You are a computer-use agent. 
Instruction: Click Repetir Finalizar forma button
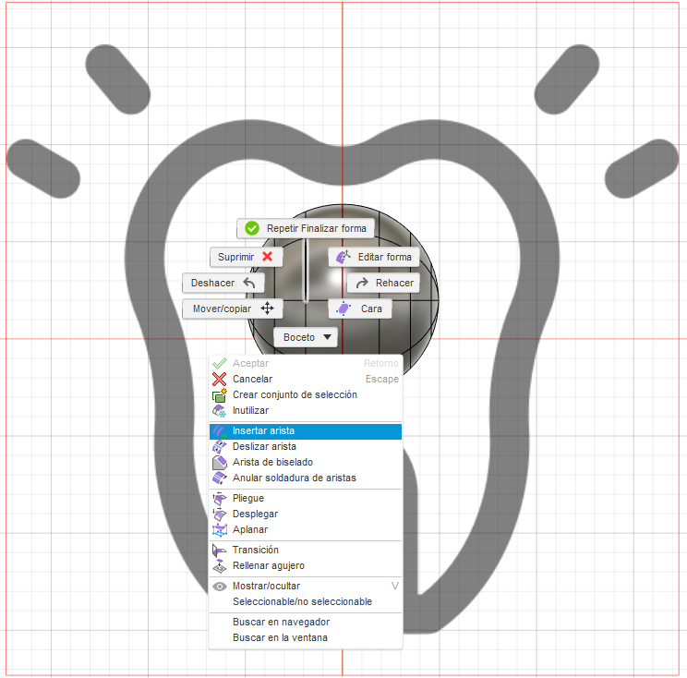point(306,228)
